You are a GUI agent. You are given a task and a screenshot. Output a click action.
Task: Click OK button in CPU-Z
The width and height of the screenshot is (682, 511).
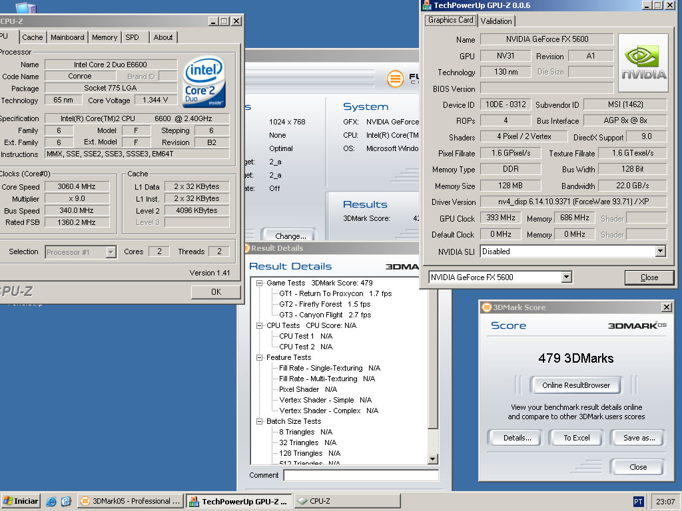216,292
